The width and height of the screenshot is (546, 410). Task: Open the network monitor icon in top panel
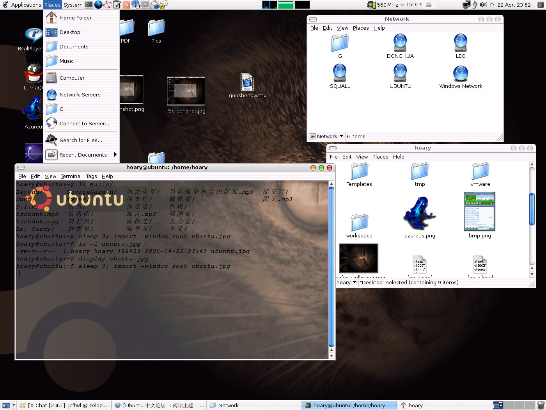(x=466, y=5)
